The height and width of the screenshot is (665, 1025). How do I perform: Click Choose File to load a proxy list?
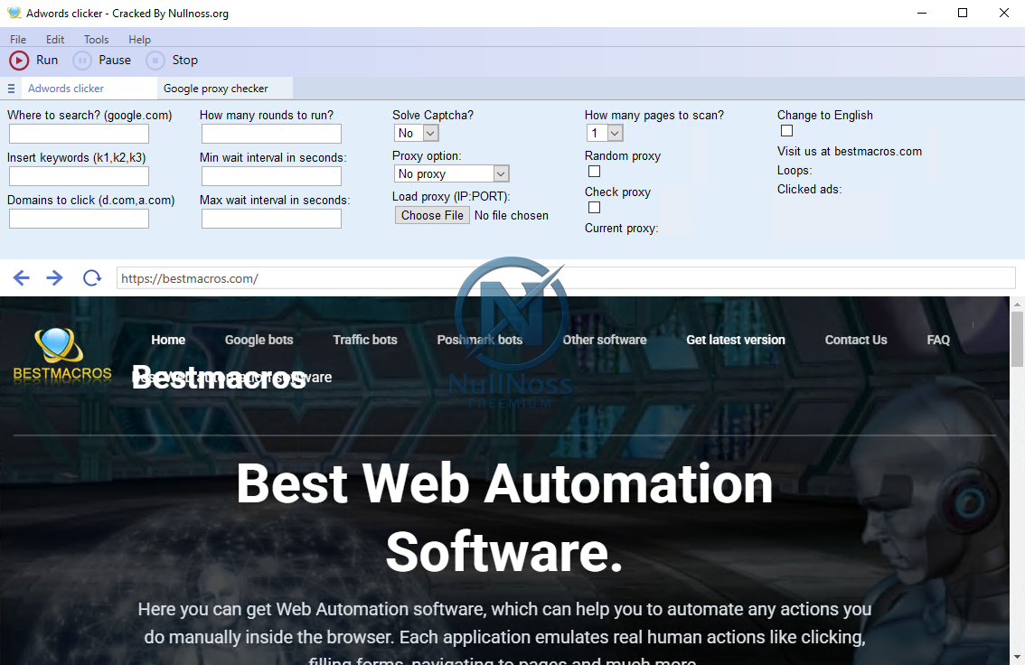click(x=432, y=214)
